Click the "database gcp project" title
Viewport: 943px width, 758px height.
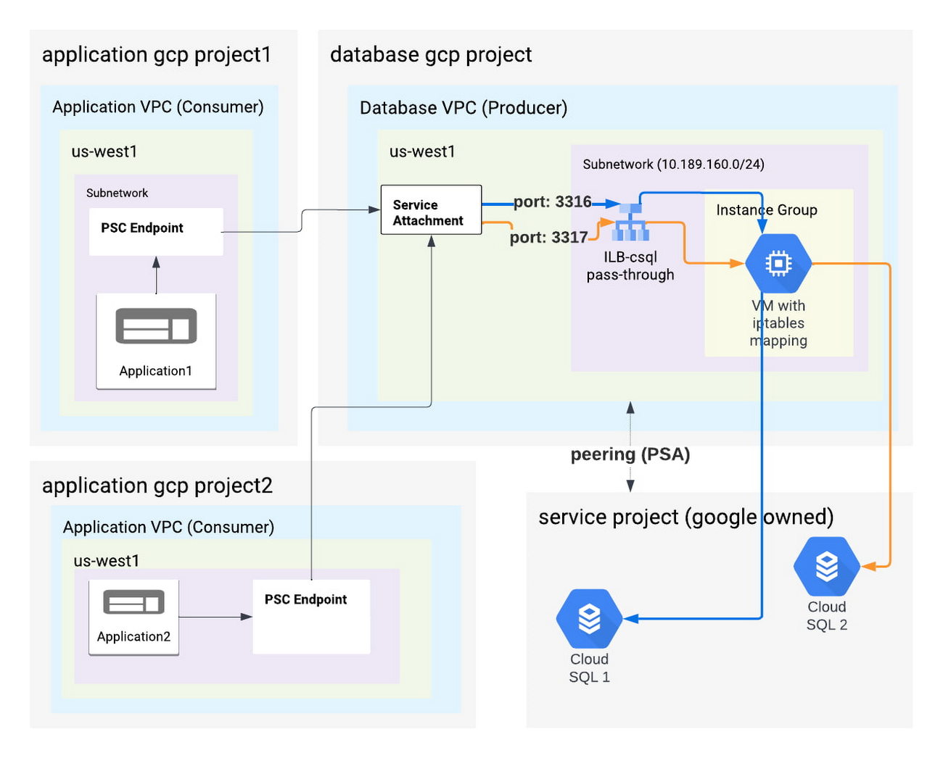tap(431, 55)
